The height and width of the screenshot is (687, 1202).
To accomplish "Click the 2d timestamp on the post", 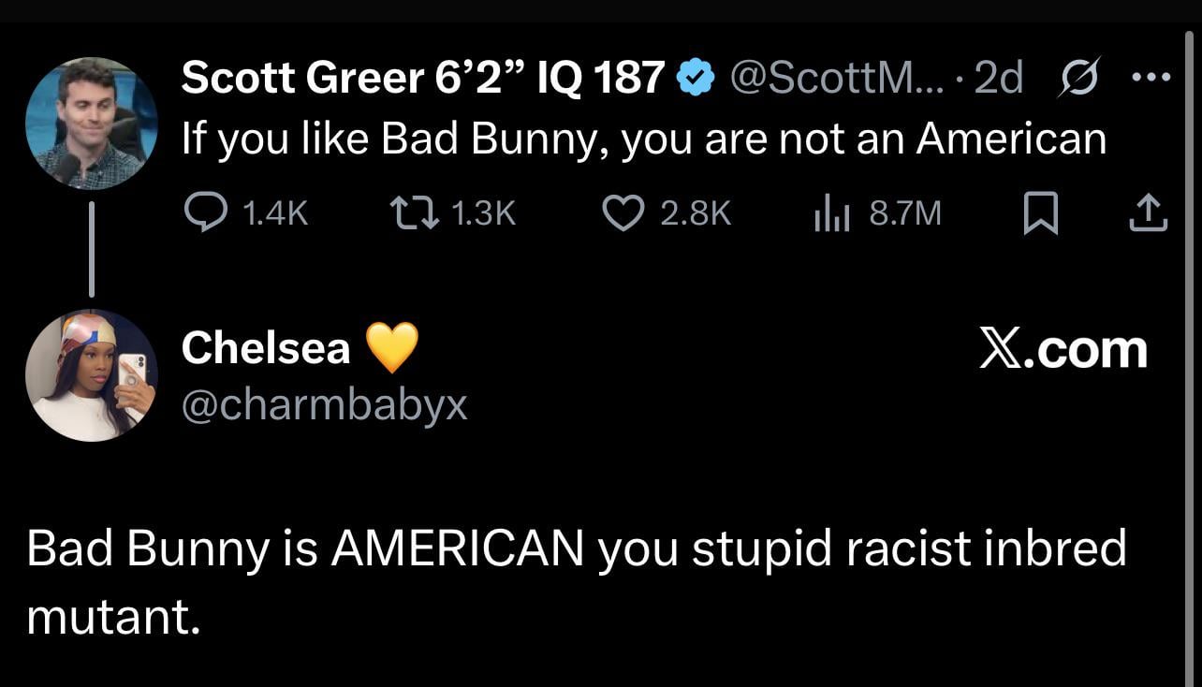I will click(x=998, y=79).
